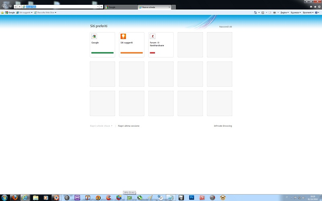The width and height of the screenshot is (322, 201).
Task: Open the gear Tools icon at top right
Action: click(x=319, y=7)
